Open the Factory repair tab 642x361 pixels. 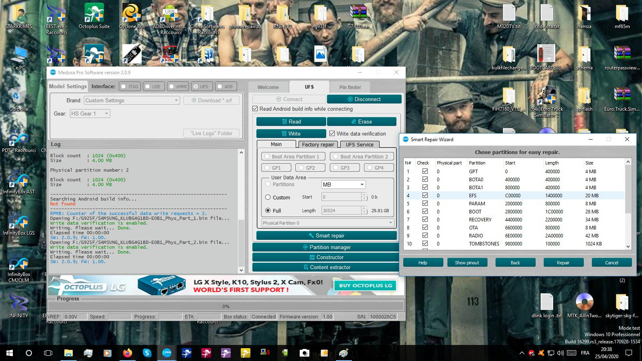317,144
